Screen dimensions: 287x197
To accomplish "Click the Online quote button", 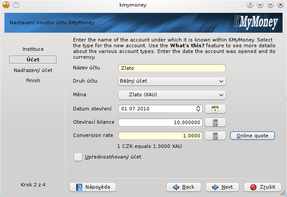I will point(253,136).
